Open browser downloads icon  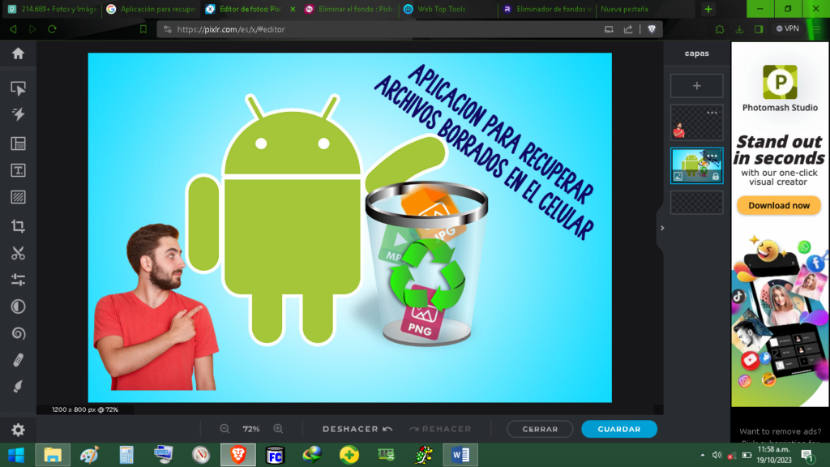(739, 29)
